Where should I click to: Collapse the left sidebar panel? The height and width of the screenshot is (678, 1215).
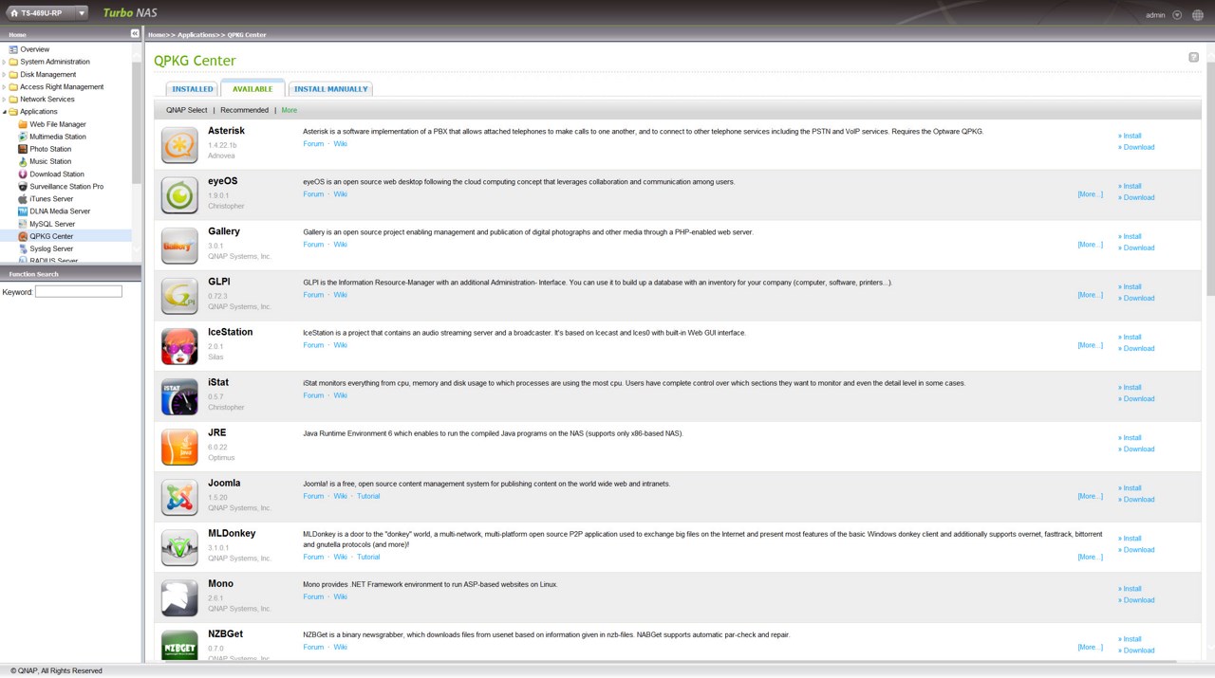click(135, 33)
